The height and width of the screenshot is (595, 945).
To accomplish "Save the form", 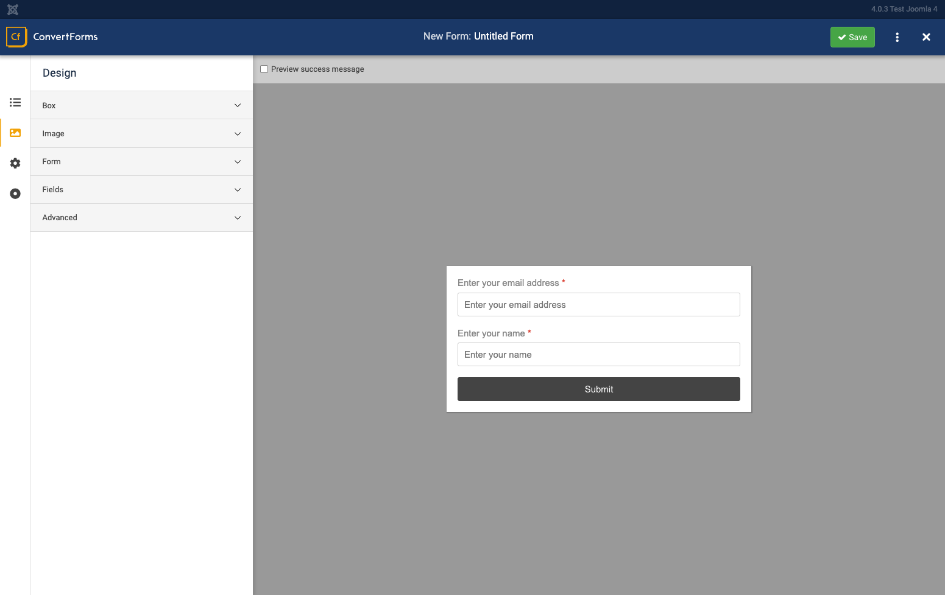I will 852,37.
